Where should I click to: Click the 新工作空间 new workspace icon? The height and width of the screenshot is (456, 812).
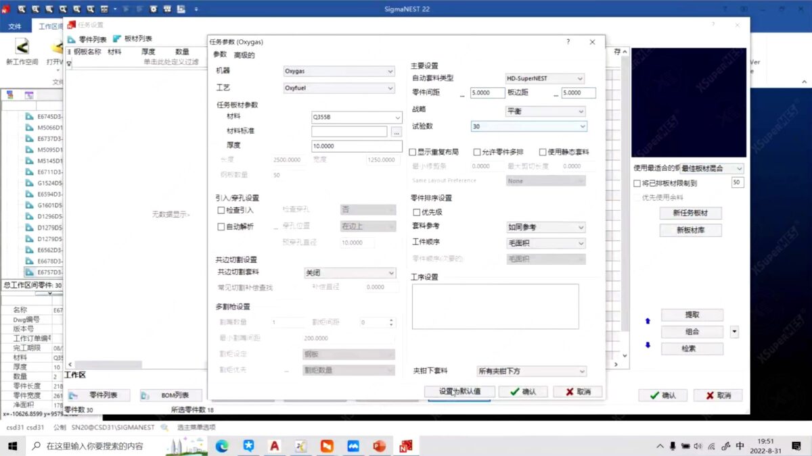click(22, 47)
